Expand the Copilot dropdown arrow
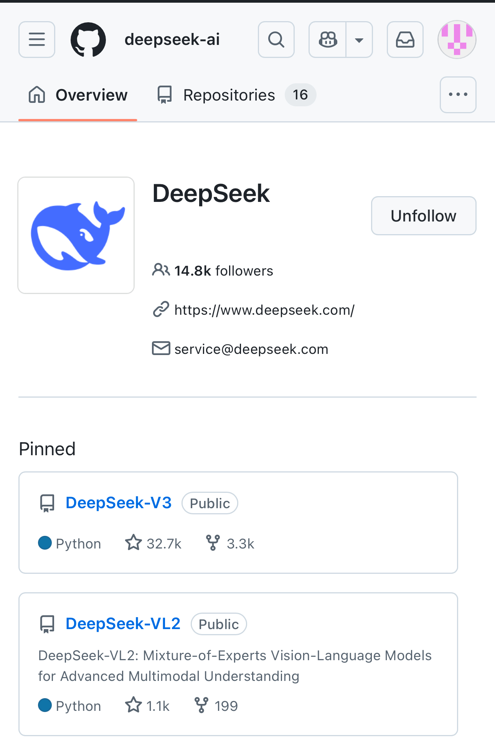The height and width of the screenshot is (750, 495). [359, 40]
